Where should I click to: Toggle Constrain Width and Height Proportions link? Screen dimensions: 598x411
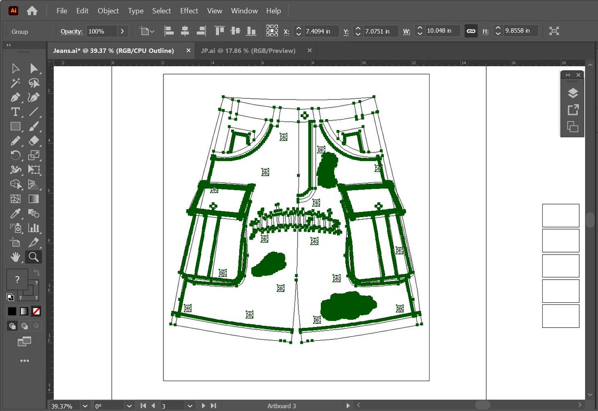(x=470, y=31)
